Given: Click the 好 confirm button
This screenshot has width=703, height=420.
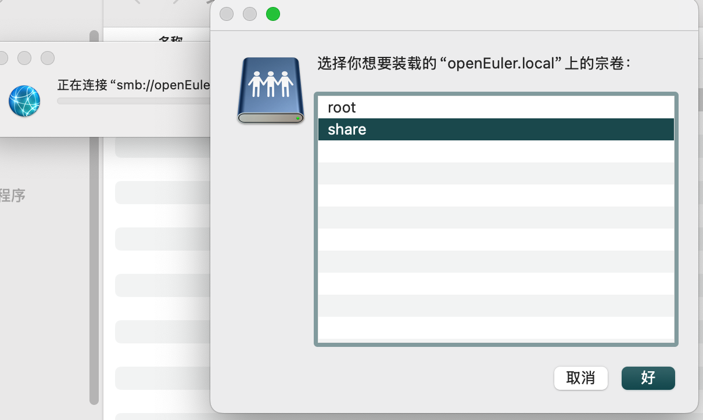Looking at the screenshot, I should (648, 378).
